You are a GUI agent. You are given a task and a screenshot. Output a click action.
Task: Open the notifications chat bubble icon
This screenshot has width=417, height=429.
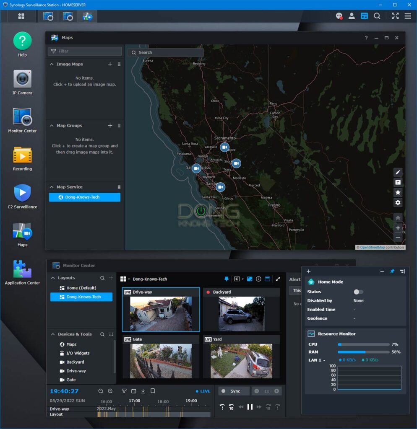[x=339, y=16]
